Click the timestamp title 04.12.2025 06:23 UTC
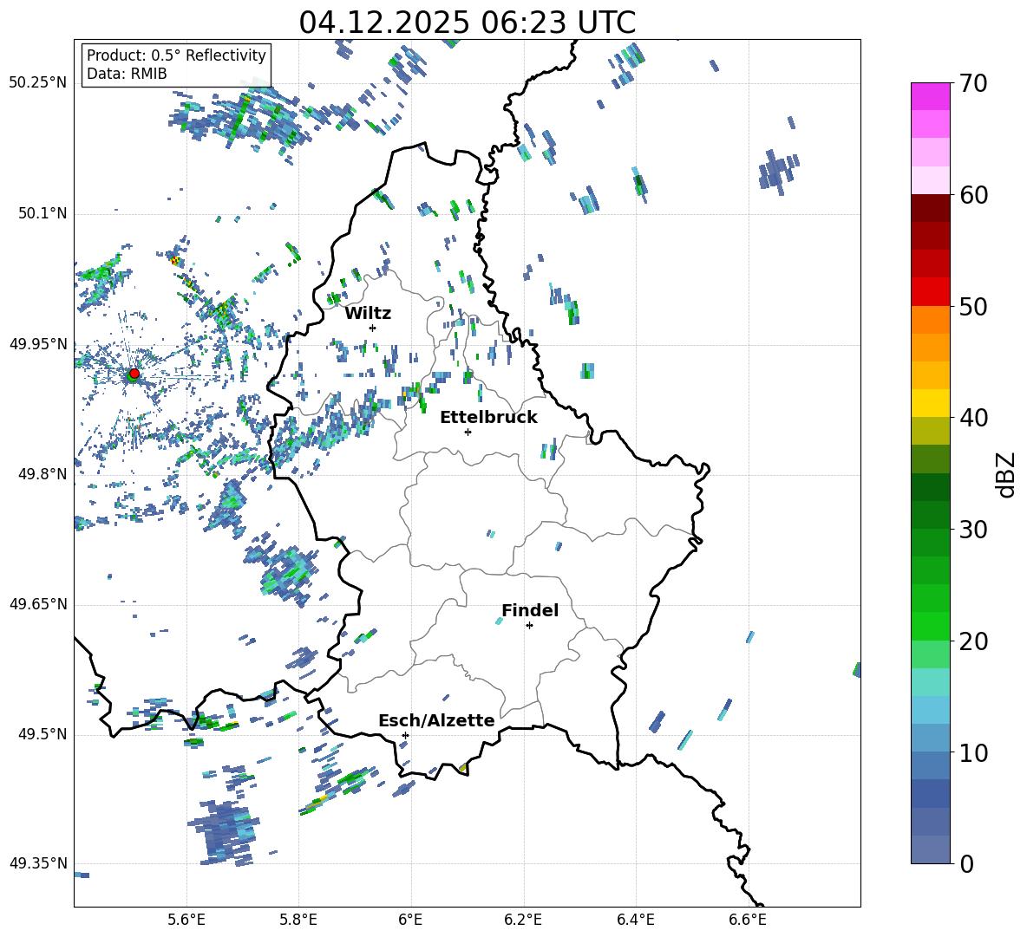This screenshot has height=937, width=1027. pos(467,23)
